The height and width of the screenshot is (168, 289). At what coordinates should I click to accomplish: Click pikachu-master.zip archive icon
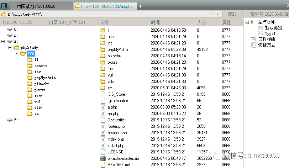(103, 158)
